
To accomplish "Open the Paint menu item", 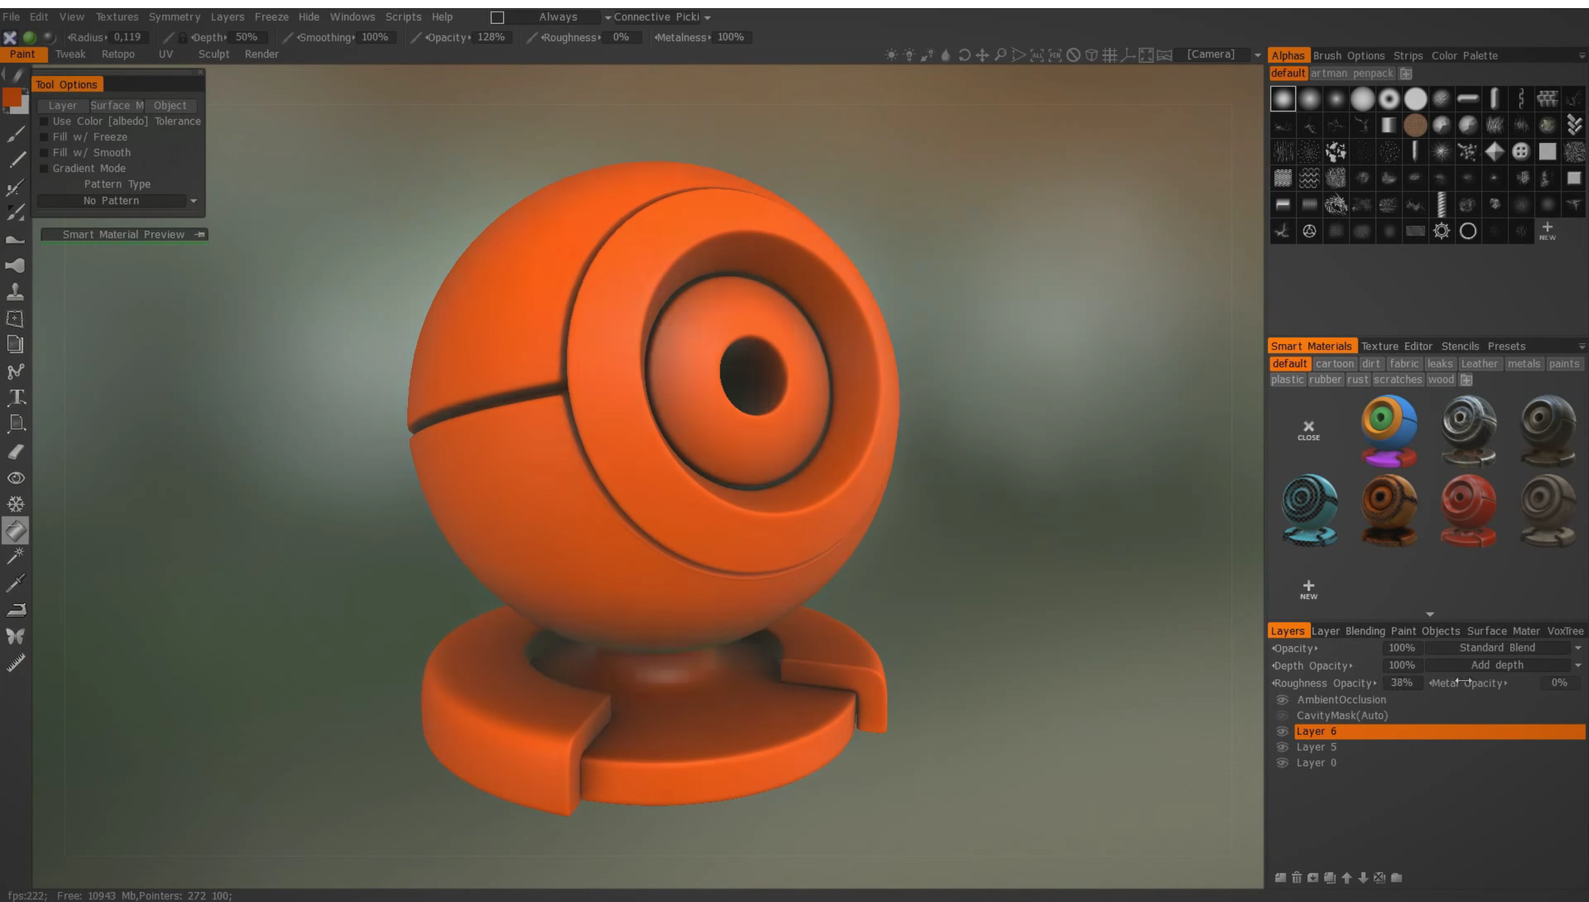I will click(22, 53).
